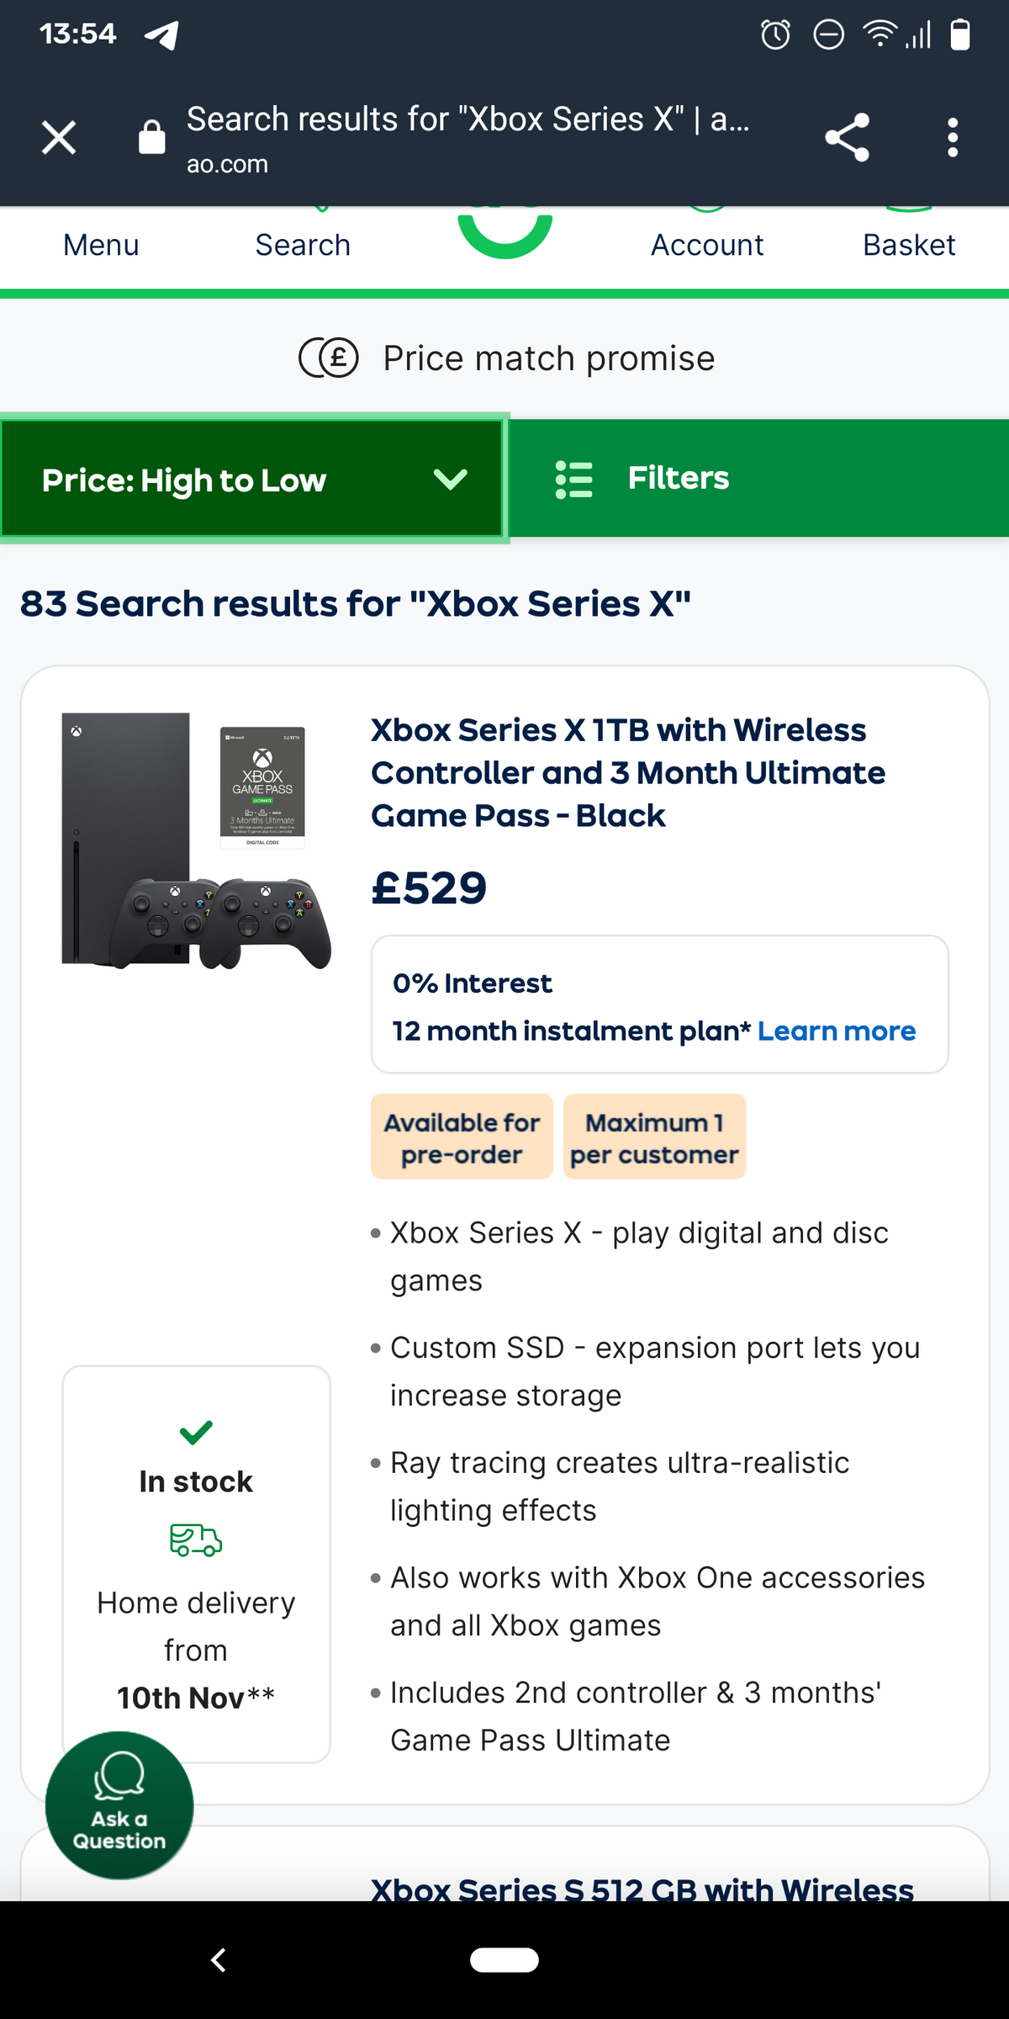1009x2019 pixels.
Task: Open the Filters panel
Action: pyautogui.click(x=758, y=479)
